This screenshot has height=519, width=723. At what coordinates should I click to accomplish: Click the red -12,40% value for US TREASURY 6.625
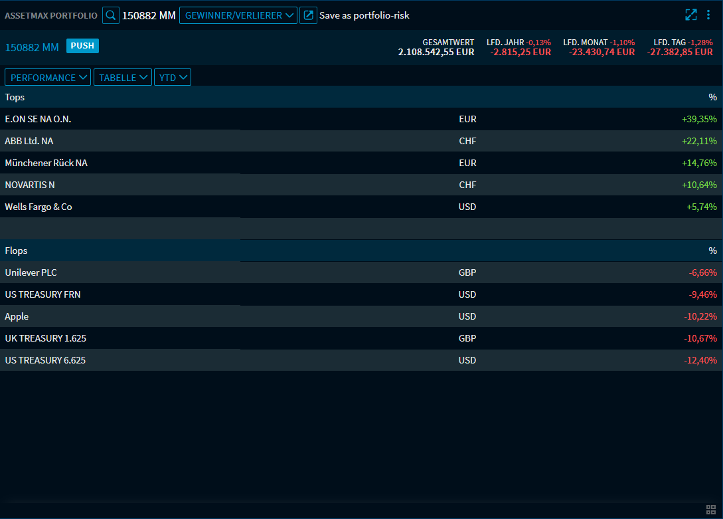(699, 360)
